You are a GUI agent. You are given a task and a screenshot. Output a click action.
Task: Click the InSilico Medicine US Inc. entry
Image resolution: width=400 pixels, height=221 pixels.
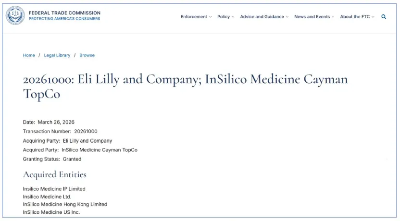(51, 212)
